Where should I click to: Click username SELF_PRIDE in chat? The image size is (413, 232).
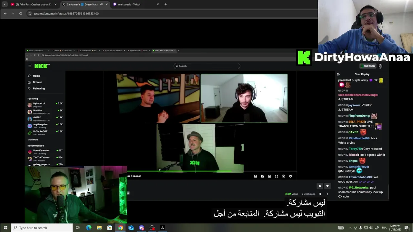pos(357,122)
